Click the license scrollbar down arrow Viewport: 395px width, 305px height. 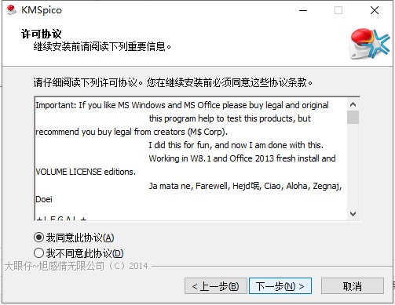coord(353,214)
